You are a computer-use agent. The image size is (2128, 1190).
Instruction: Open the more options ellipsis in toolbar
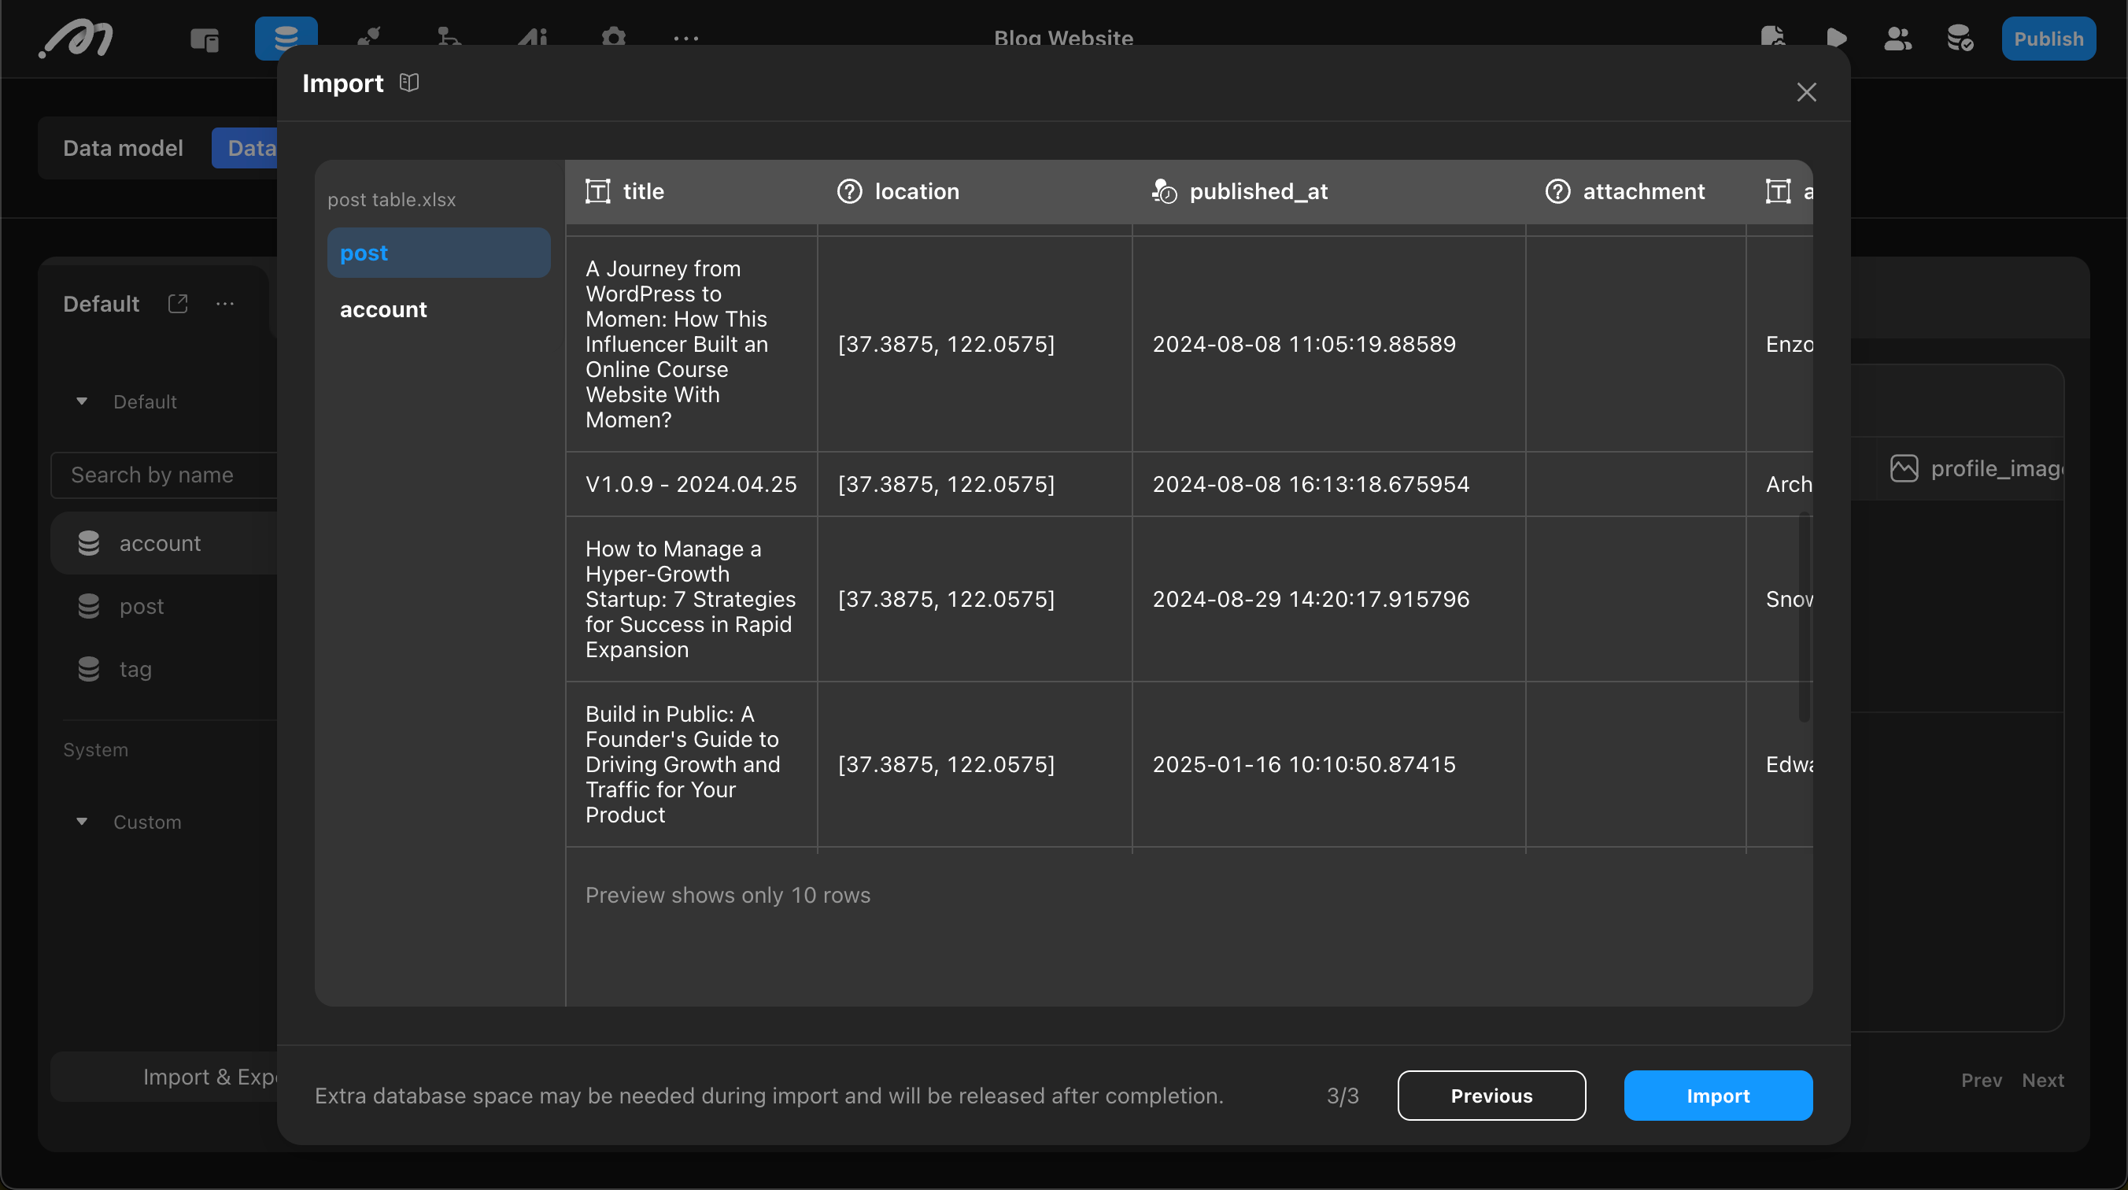tap(685, 38)
